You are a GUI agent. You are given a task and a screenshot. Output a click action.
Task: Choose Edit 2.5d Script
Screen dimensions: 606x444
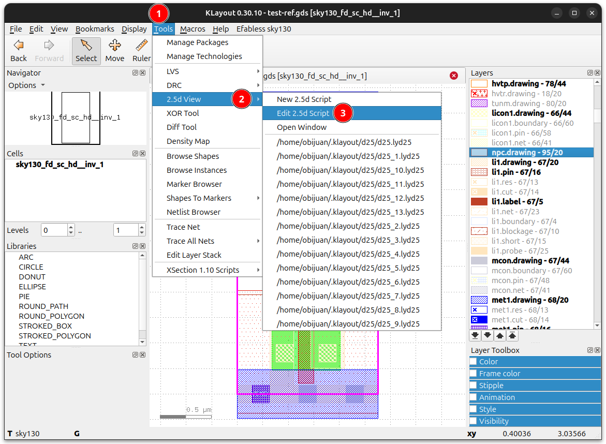(x=352, y=113)
